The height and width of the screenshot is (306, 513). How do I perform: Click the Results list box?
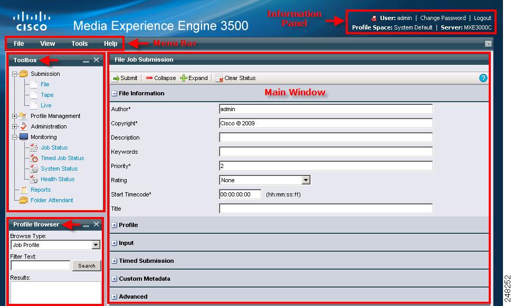[x=56, y=293]
